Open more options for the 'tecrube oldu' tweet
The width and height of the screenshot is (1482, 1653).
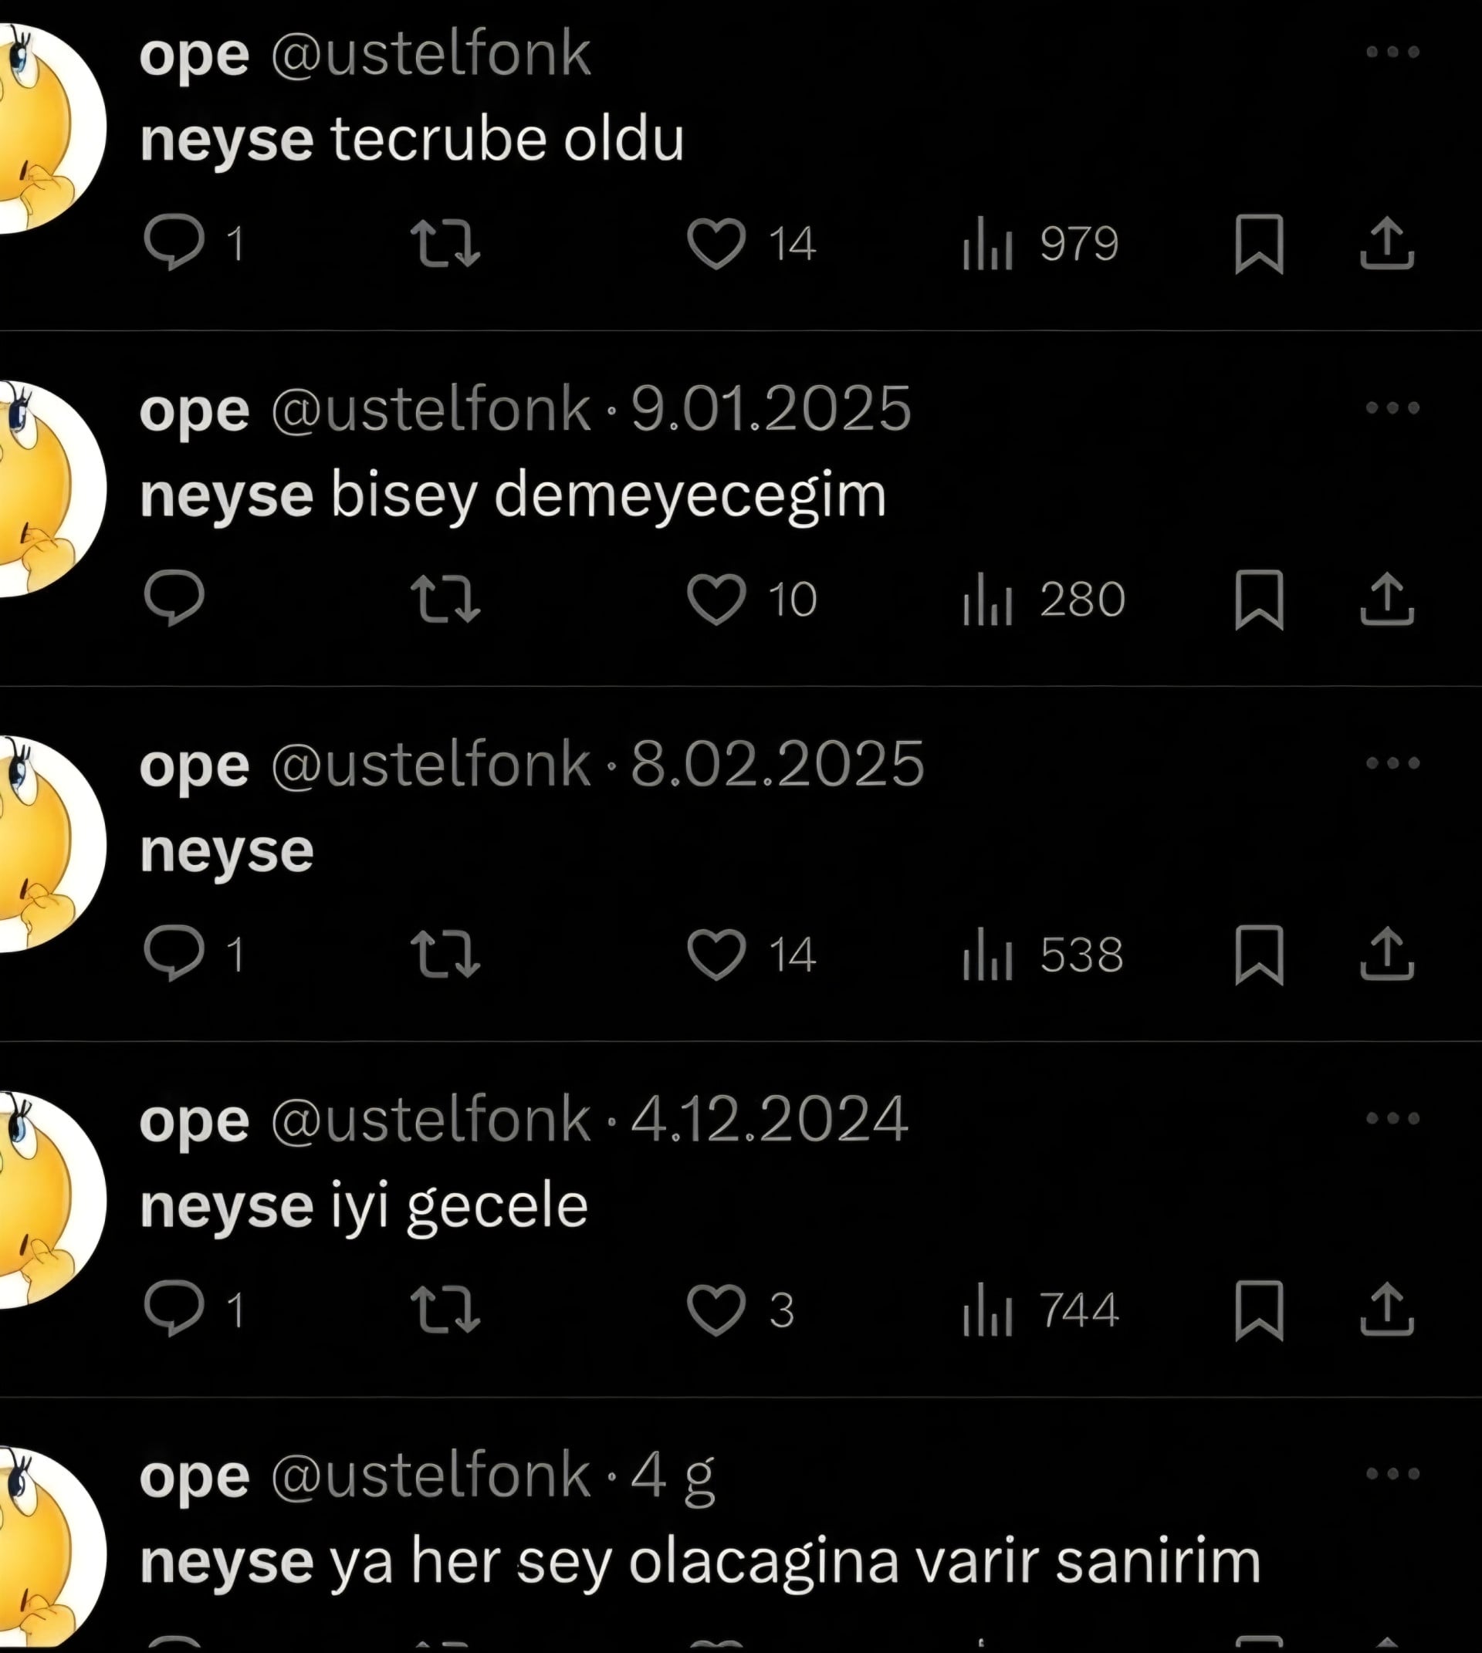point(1392,51)
